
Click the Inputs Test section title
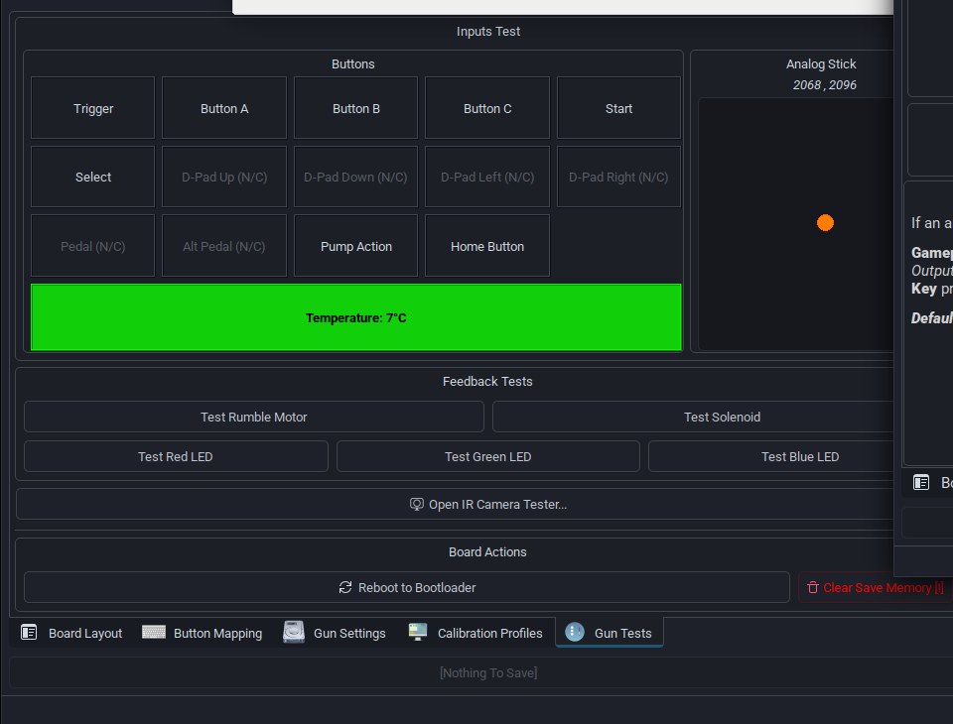pyautogui.click(x=488, y=31)
